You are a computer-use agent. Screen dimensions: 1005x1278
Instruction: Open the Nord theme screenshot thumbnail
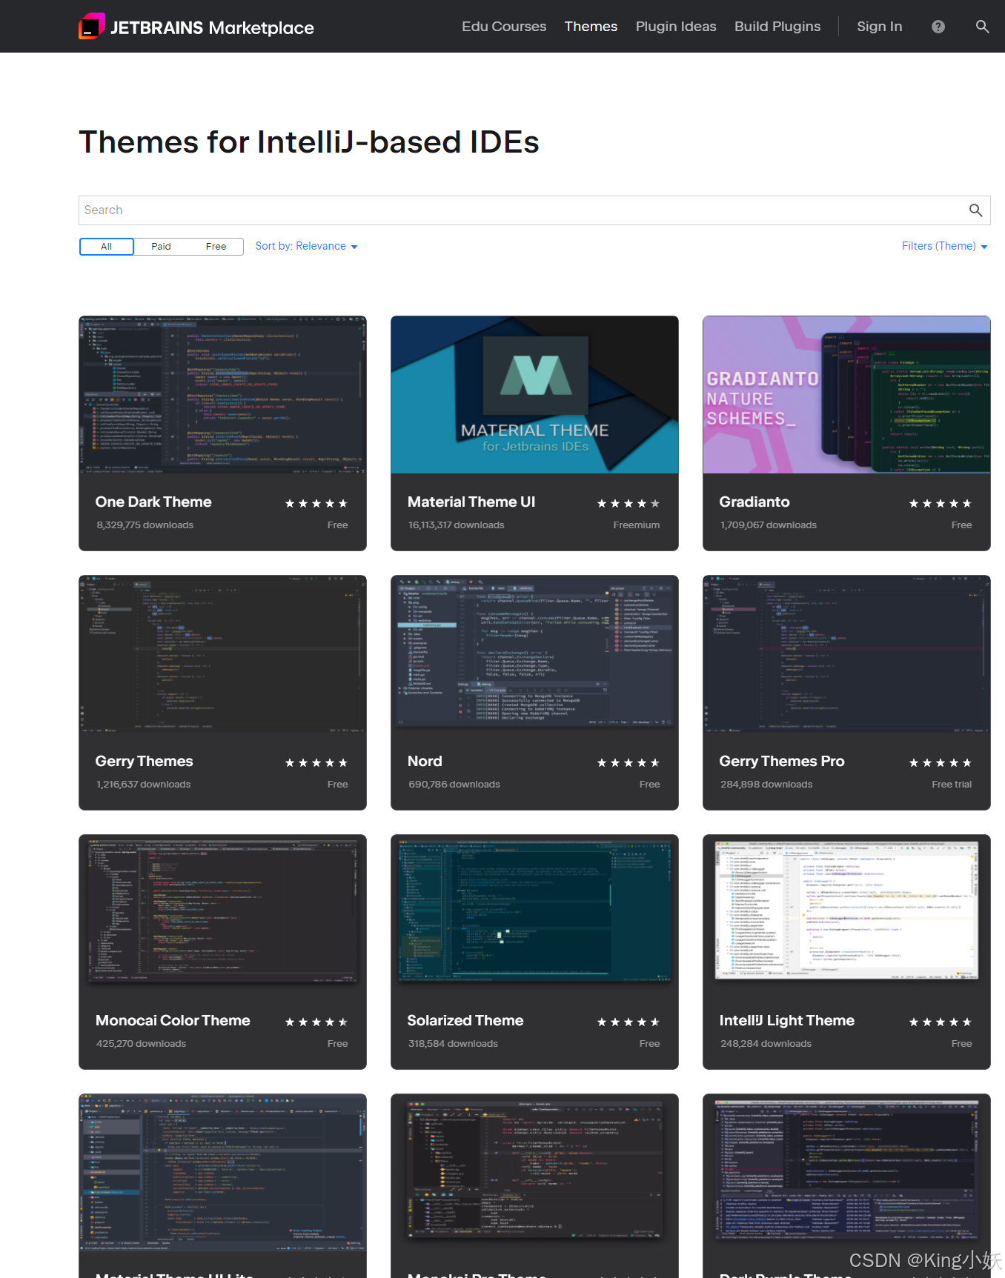534,654
